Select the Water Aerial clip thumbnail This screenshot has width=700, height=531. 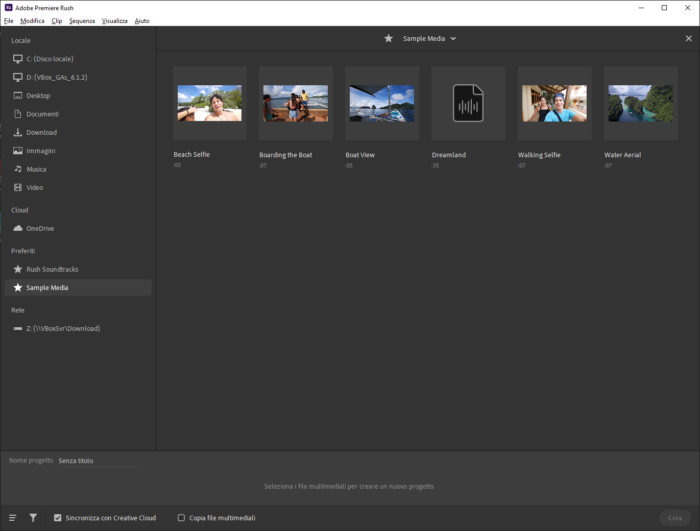[x=641, y=103]
